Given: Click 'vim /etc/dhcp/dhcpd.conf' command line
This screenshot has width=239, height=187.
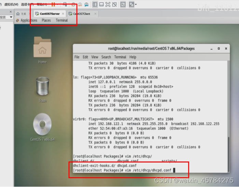Looking at the screenshot, I should pos(148,170).
